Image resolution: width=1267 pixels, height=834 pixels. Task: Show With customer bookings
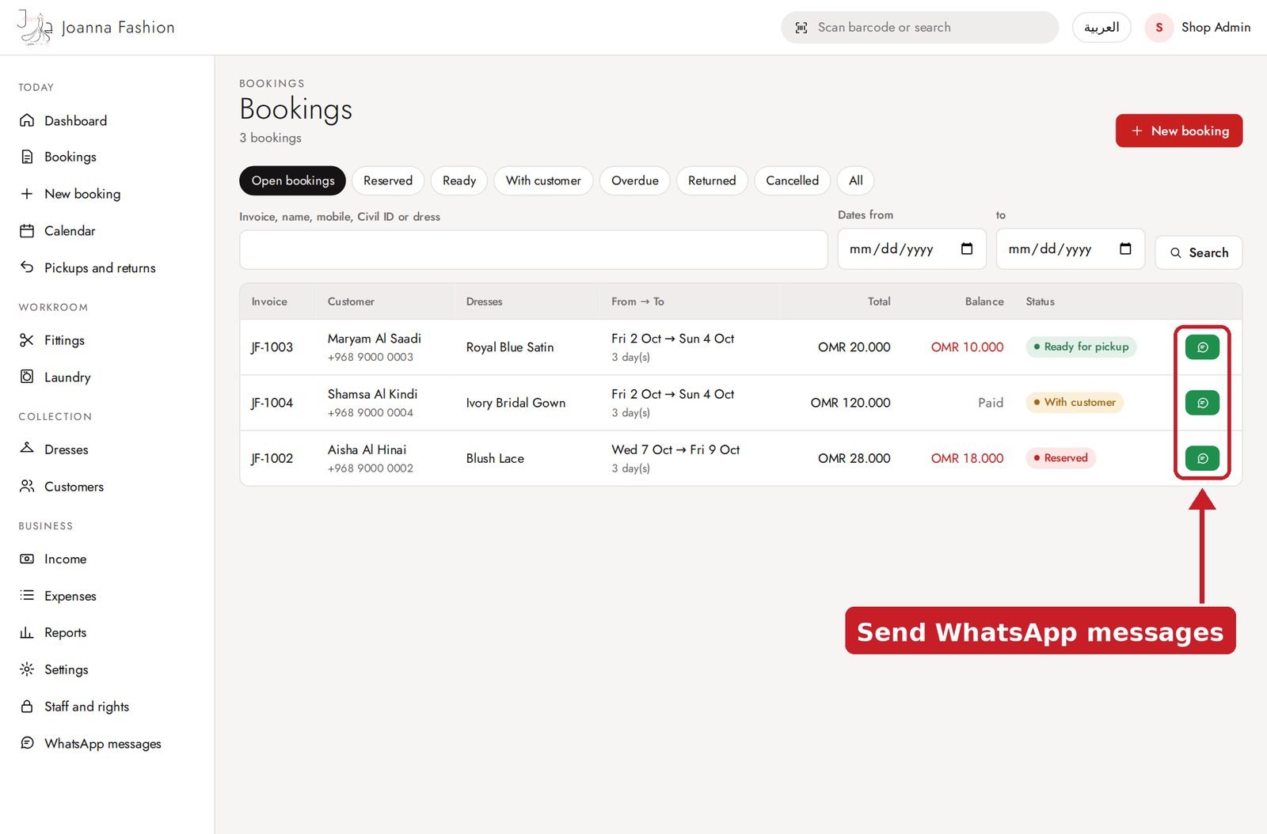pyautogui.click(x=543, y=180)
